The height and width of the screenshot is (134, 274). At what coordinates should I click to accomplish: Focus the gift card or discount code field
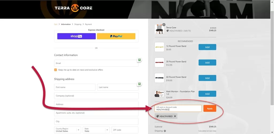[x=178, y=109]
